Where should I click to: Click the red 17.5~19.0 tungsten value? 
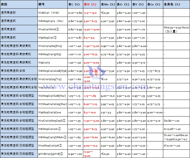point(90,13)
